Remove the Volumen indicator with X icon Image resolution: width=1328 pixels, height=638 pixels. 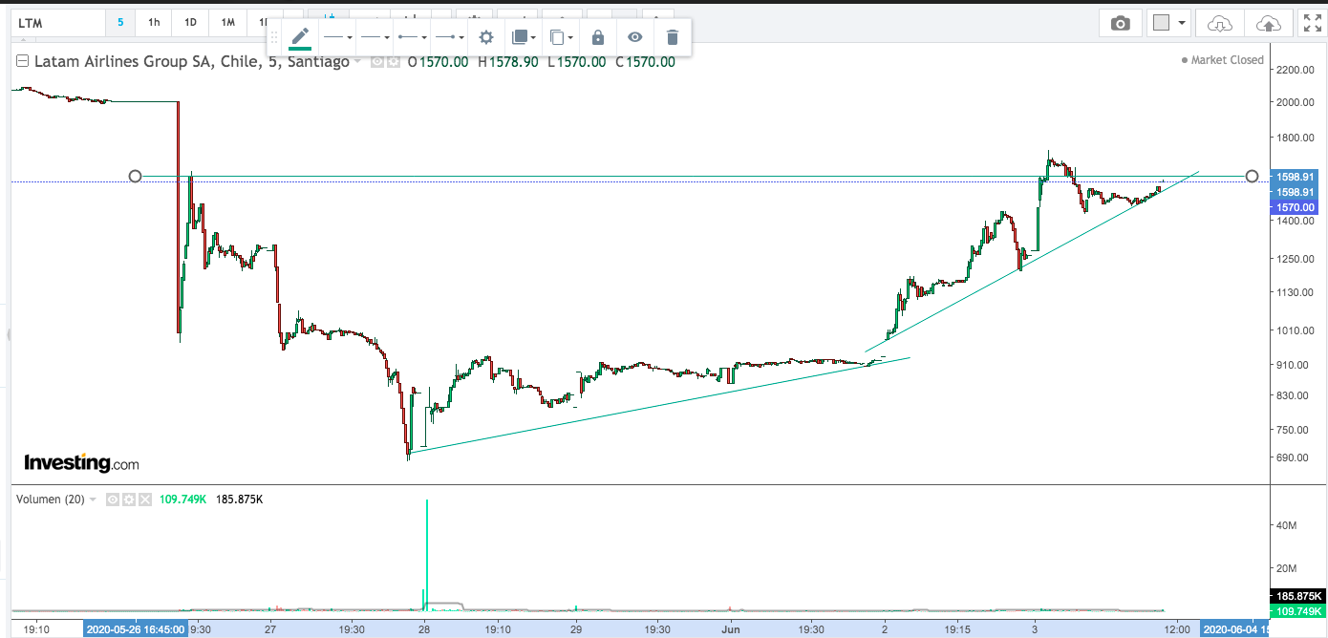[146, 500]
